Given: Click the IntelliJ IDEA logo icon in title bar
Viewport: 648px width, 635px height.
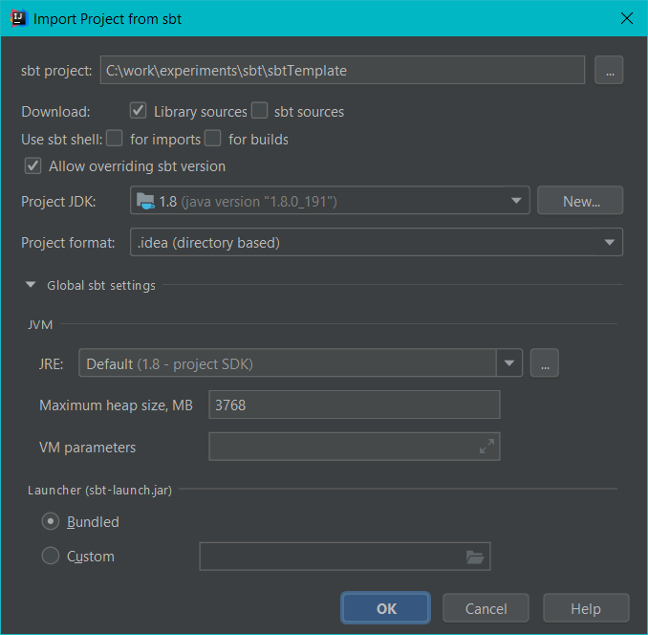Looking at the screenshot, I should click(18, 18).
